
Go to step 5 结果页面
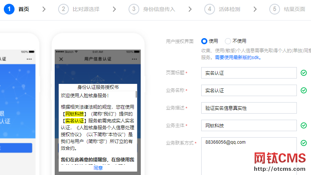[x=287, y=9]
